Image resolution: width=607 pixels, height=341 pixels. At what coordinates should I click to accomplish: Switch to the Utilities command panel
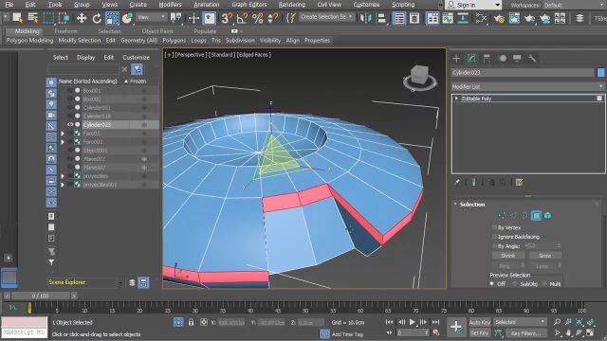(x=532, y=59)
